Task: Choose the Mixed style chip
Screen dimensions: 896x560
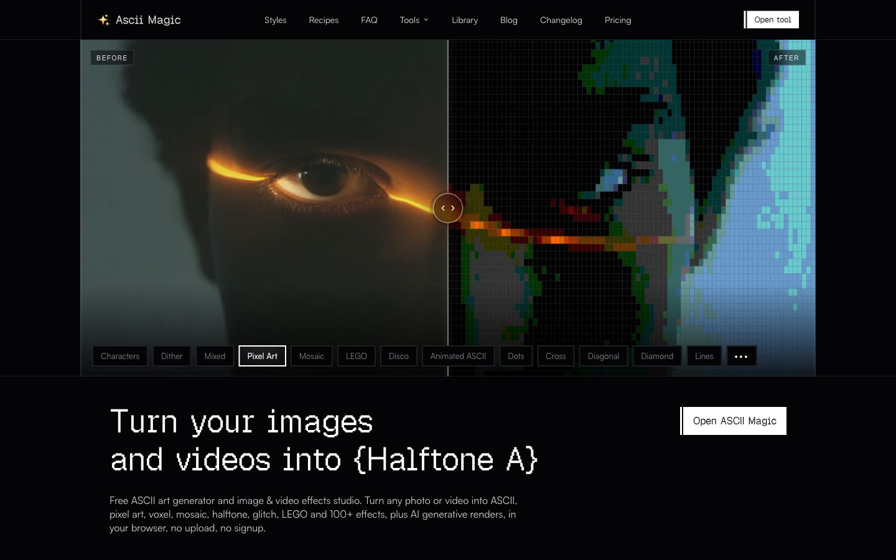Action: [x=215, y=356]
